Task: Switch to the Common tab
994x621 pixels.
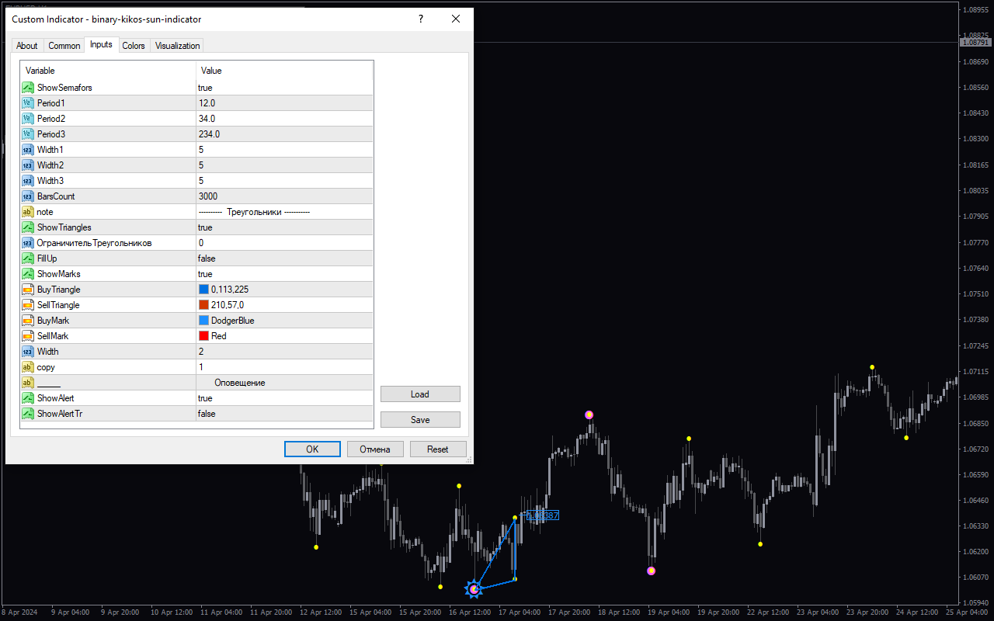Action: [x=64, y=46]
